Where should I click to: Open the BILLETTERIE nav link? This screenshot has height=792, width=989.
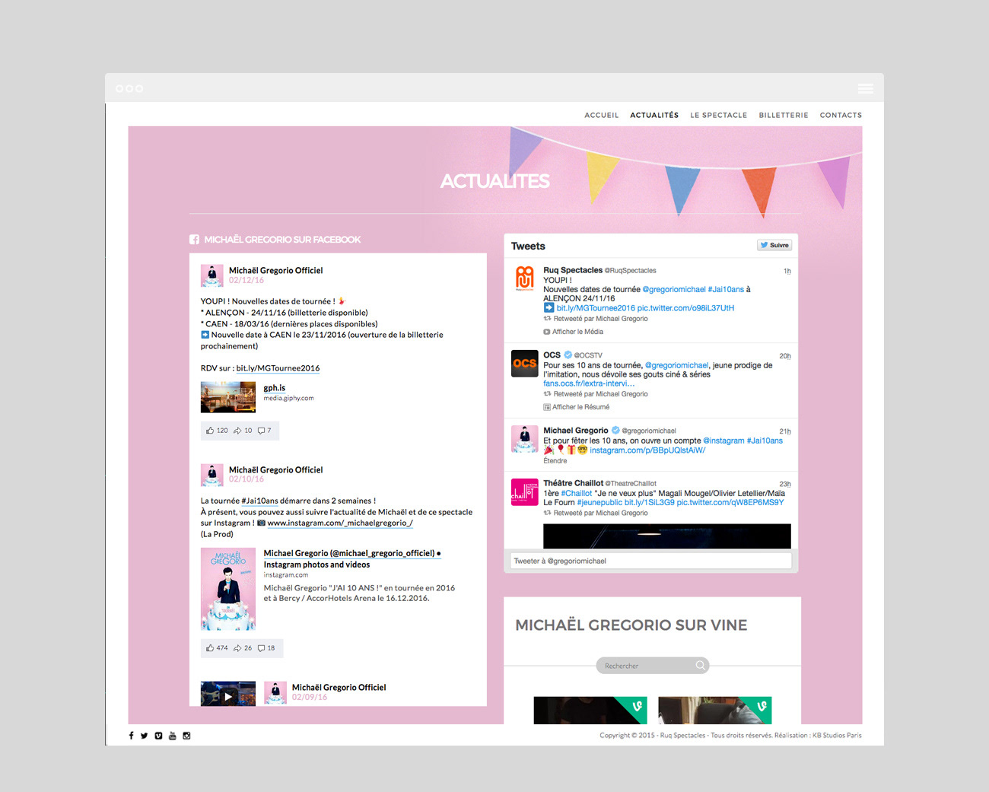[x=784, y=116]
